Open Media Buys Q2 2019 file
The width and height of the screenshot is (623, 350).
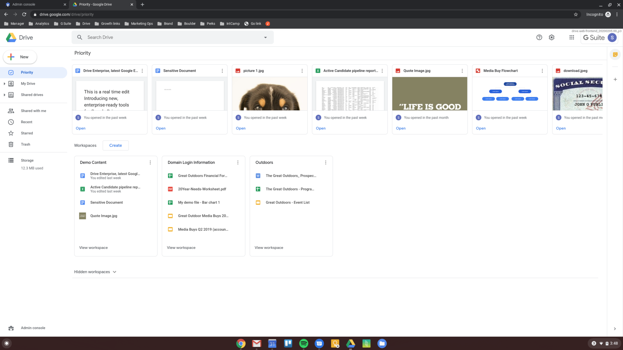coord(203,229)
